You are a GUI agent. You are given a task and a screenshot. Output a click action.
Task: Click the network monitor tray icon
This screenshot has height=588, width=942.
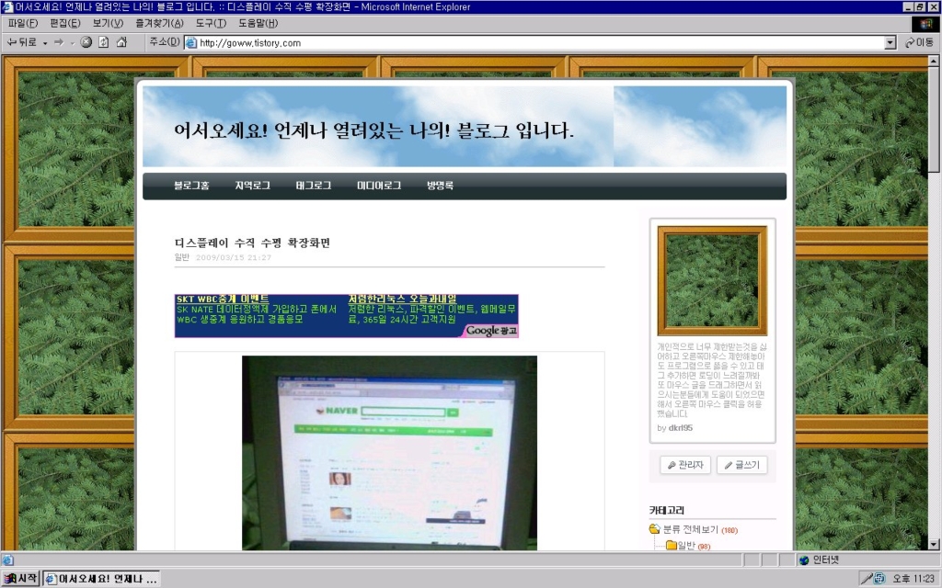click(x=879, y=579)
